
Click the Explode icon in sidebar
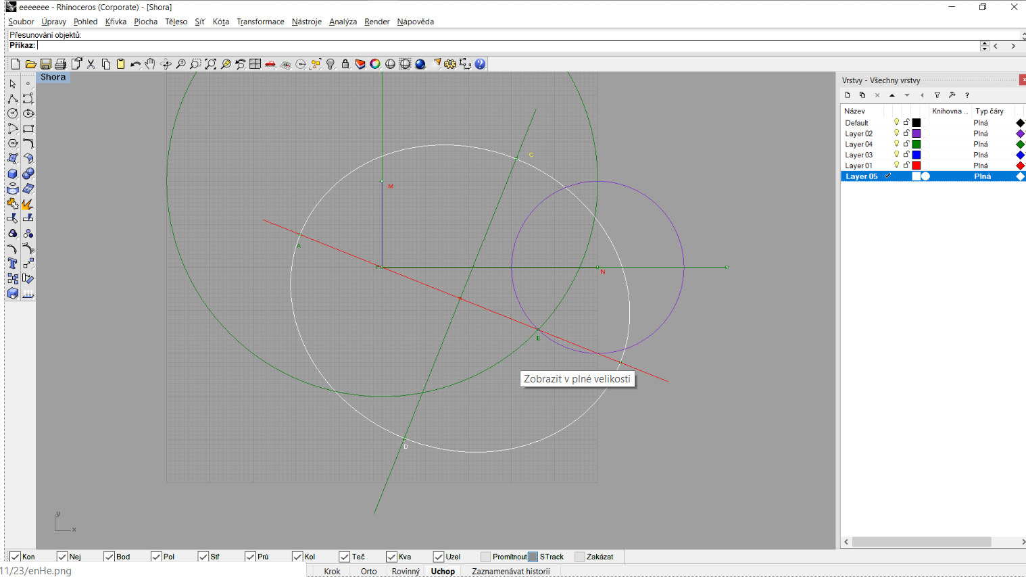tap(28, 203)
